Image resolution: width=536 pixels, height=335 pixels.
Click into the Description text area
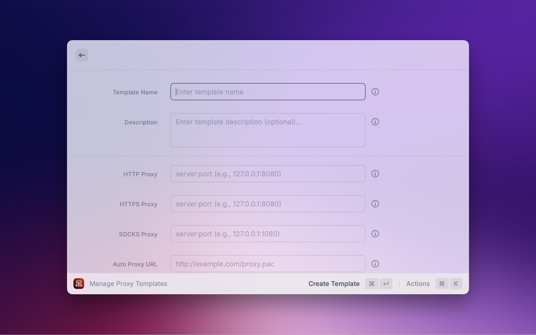coord(267,130)
